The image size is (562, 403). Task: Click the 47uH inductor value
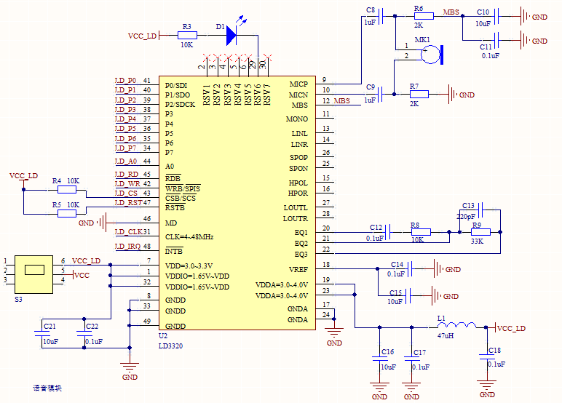point(446,335)
